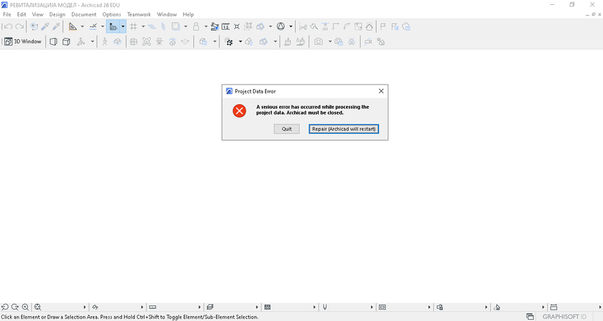603x321 pixels.
Task: Open the 3D navigation dropdown arrow
Action: click(x=92, y=42)
